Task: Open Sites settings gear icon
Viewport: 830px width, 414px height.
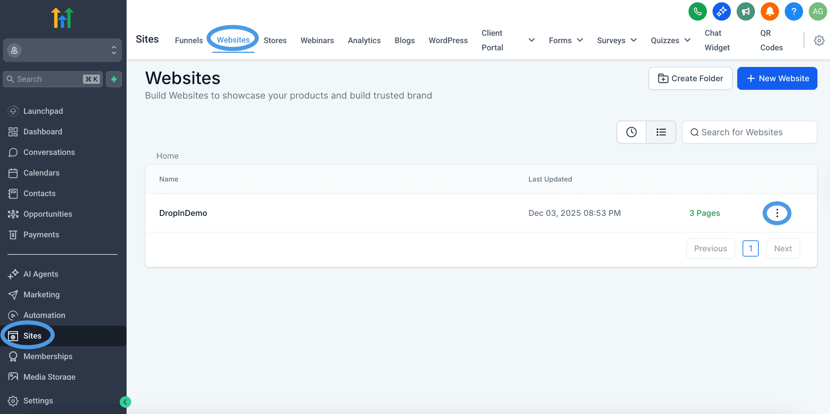Action: coord(819,40)
